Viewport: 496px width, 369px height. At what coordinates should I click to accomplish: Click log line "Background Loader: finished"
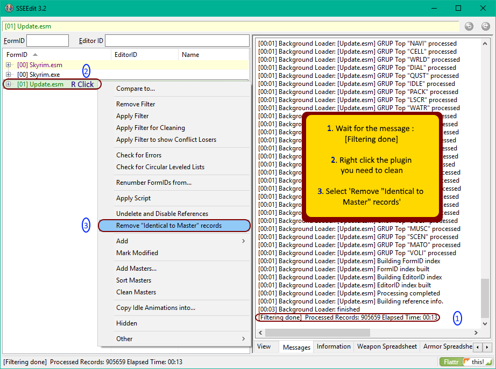(309, 309)
